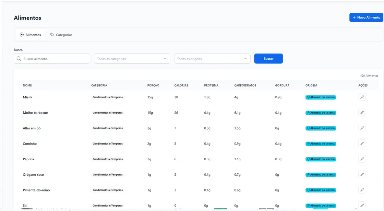Click protein value 1.8g for Missô
This screenshot has height=211, width=384.
tap(207, 97)
